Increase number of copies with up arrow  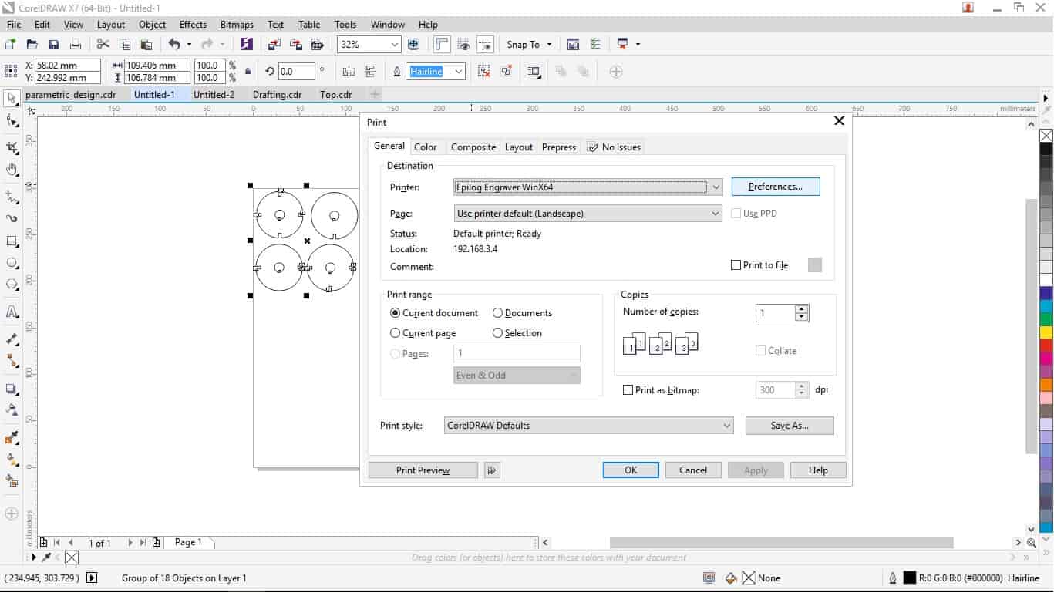point(802,308)
